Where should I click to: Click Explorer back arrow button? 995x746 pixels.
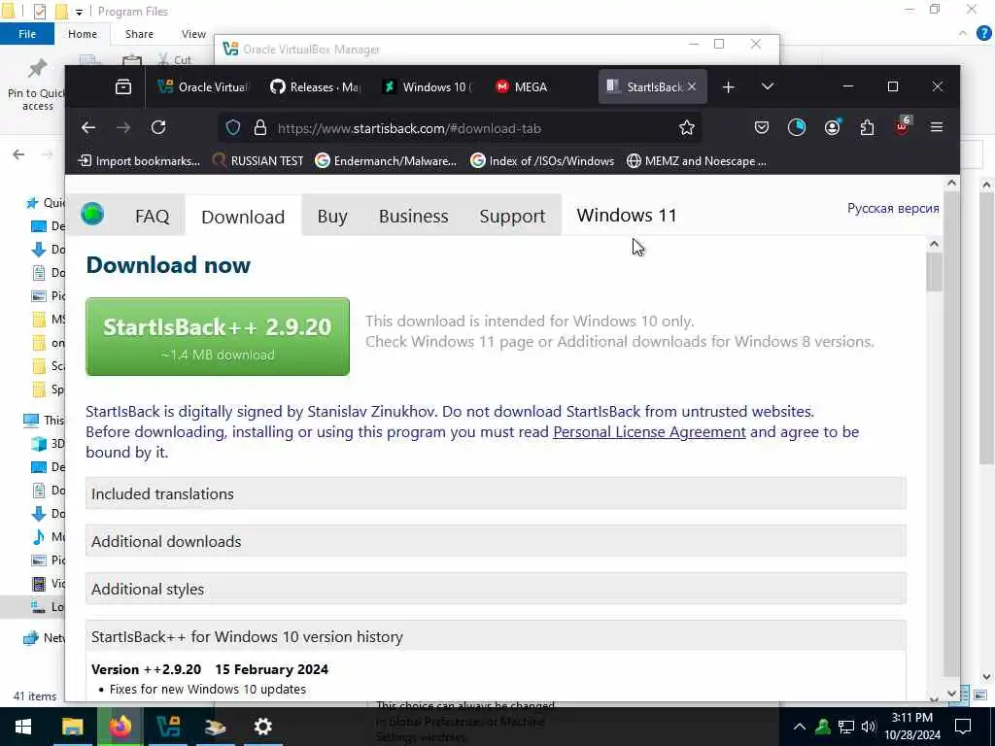(18, 154)
